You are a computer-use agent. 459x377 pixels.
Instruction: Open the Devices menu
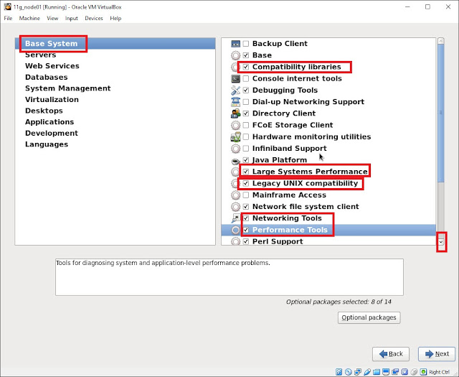tap(94, 18)
